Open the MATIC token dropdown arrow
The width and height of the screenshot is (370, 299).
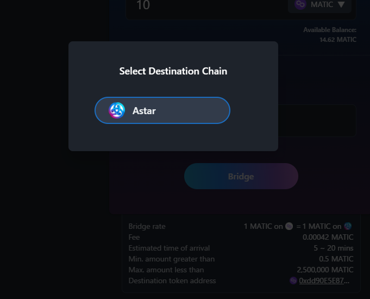coord(341,5)
